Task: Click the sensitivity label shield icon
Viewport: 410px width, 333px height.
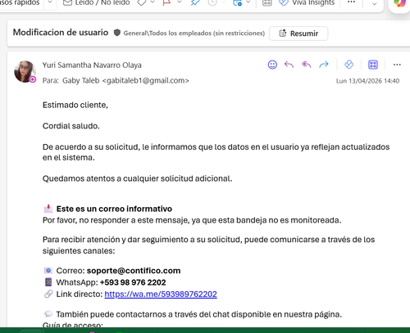Action: point(117,33)
